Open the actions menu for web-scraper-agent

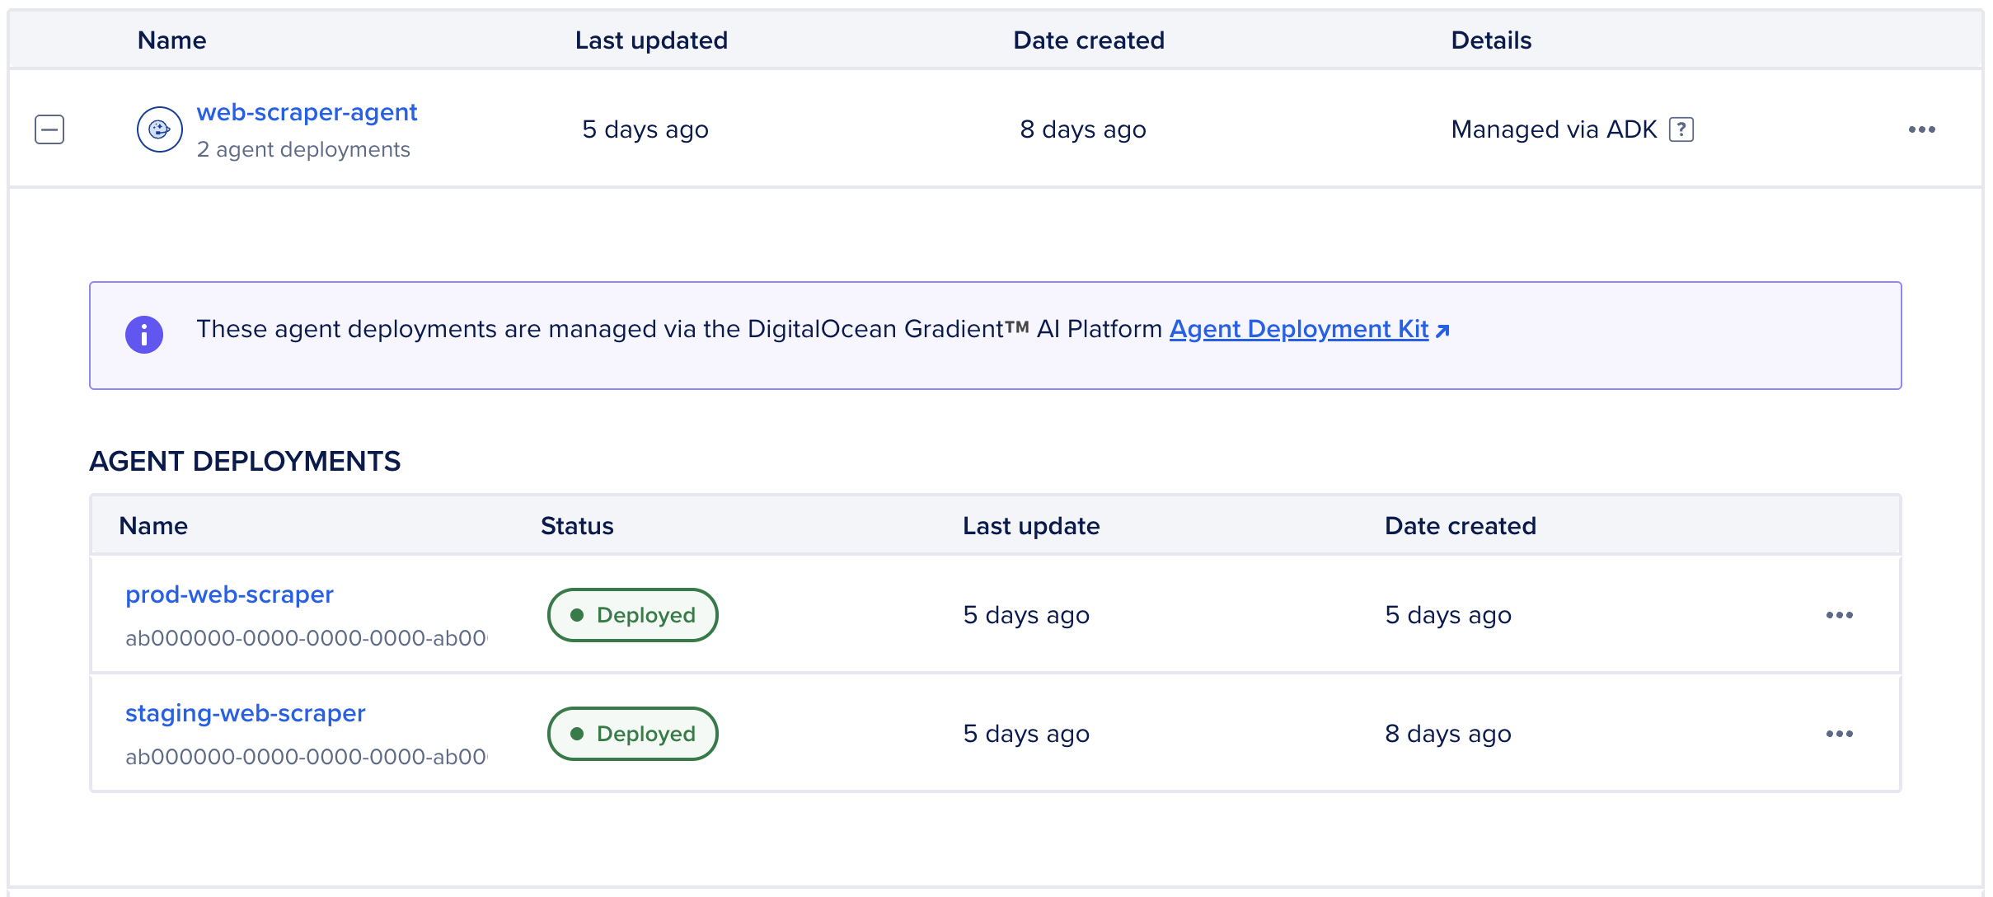1922,129
